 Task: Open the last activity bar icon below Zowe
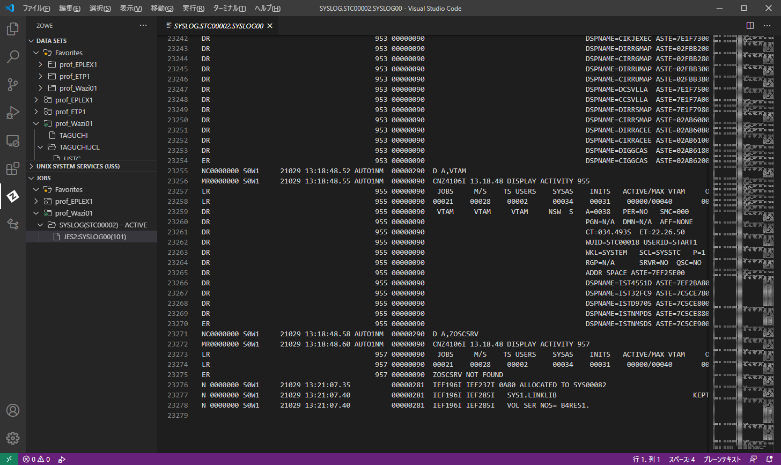tap(13, 224)
